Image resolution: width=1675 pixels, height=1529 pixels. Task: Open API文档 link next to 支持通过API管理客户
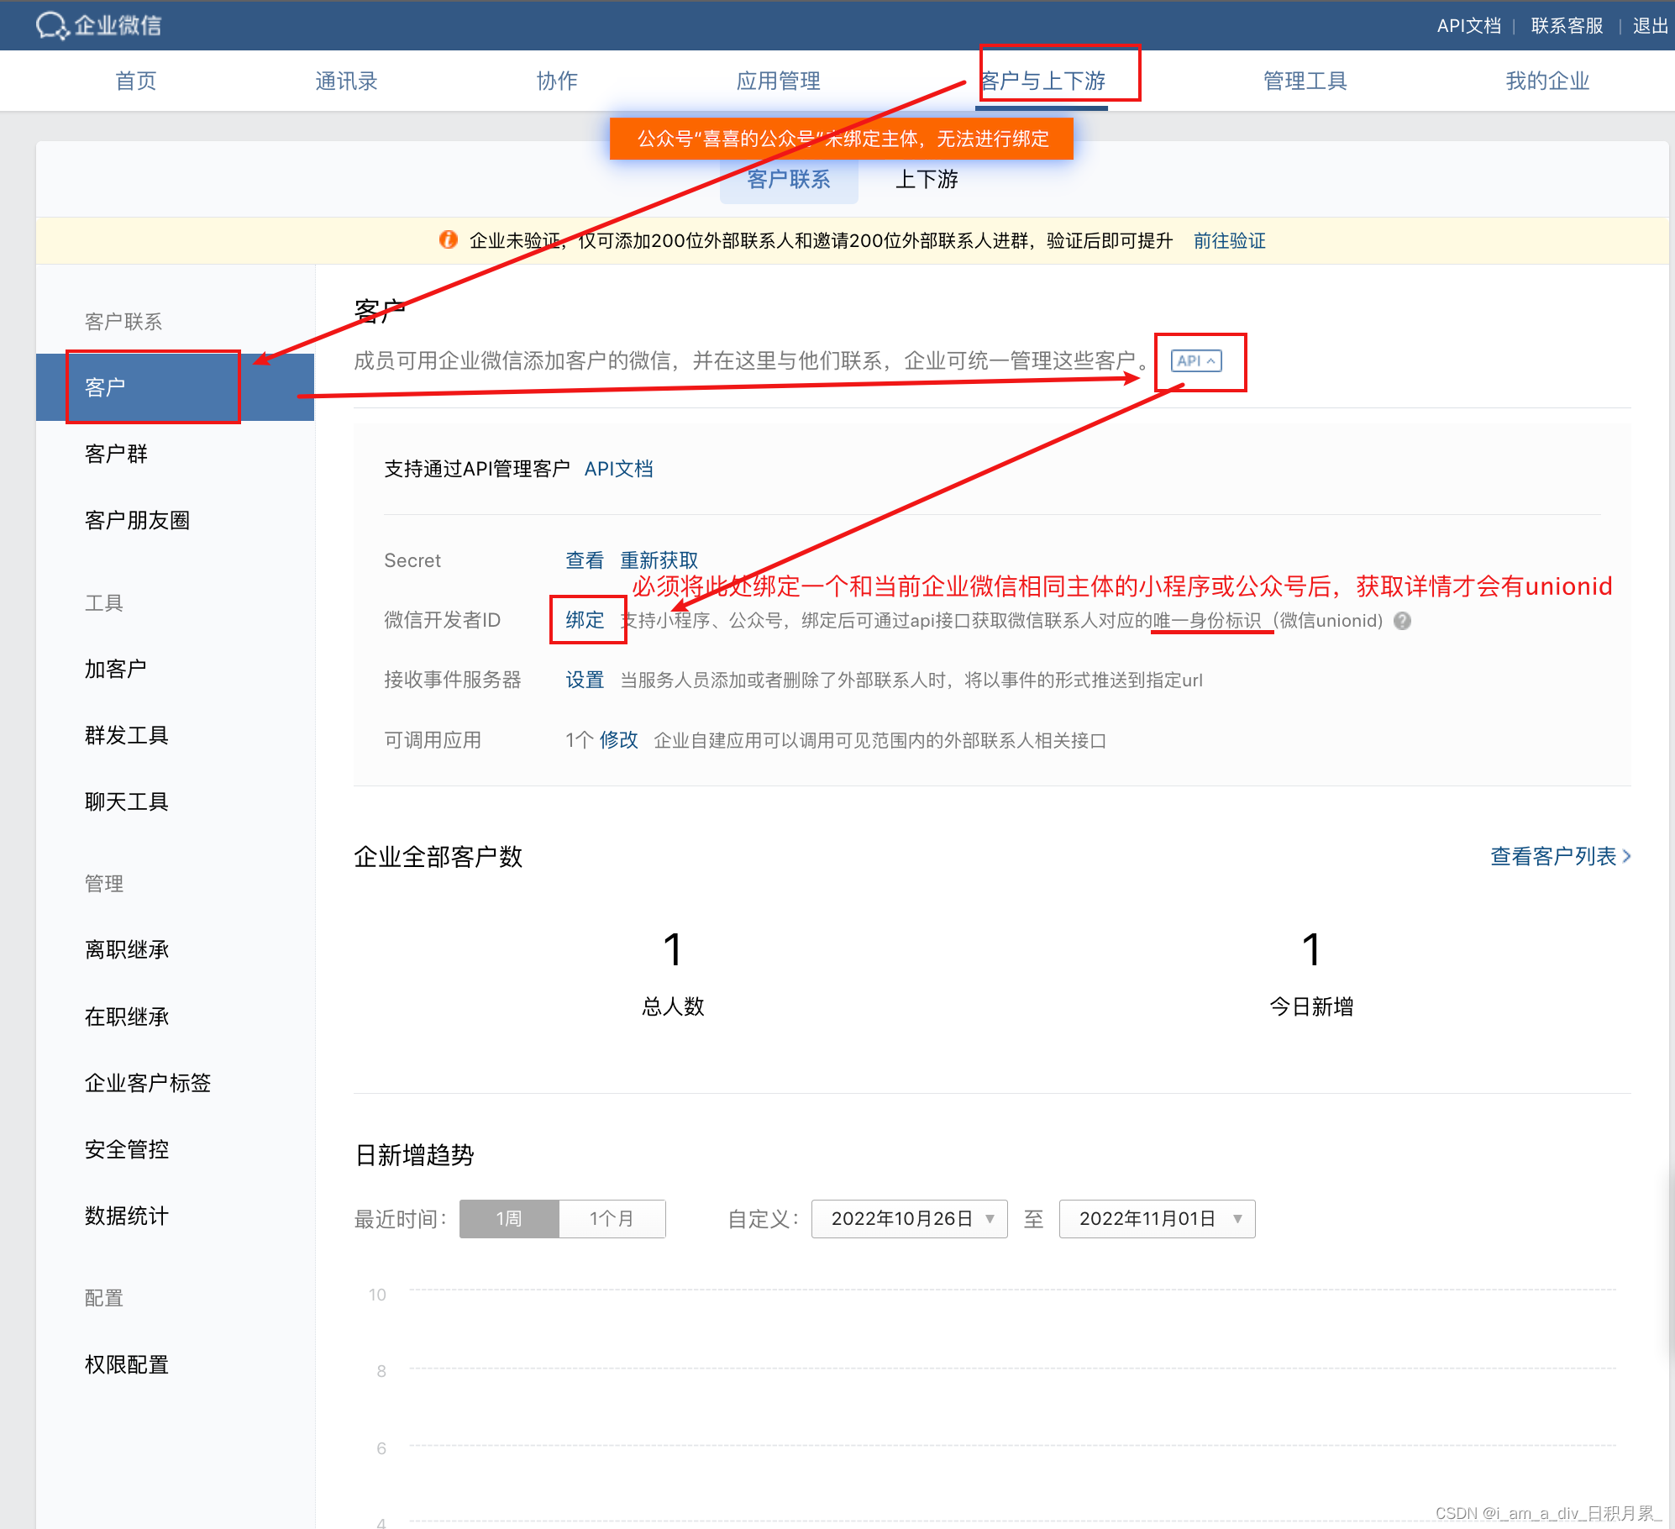pyautogui.click(x=619, y=469)
